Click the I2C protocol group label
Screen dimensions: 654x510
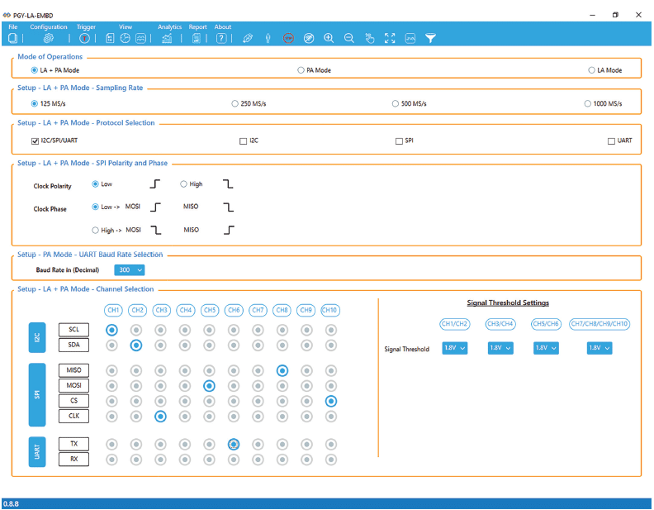[37, 337]
